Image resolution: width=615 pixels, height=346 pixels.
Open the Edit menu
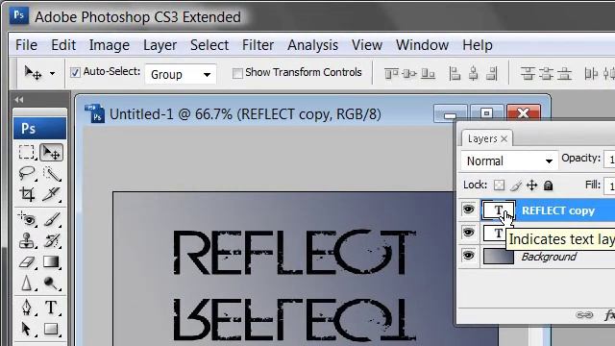tap(63, 45)
